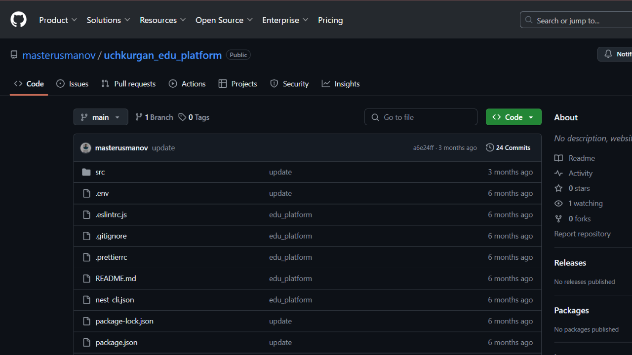Open the README.md file
The width and height of the screenshot is (632, 355).
click(116, 278)
